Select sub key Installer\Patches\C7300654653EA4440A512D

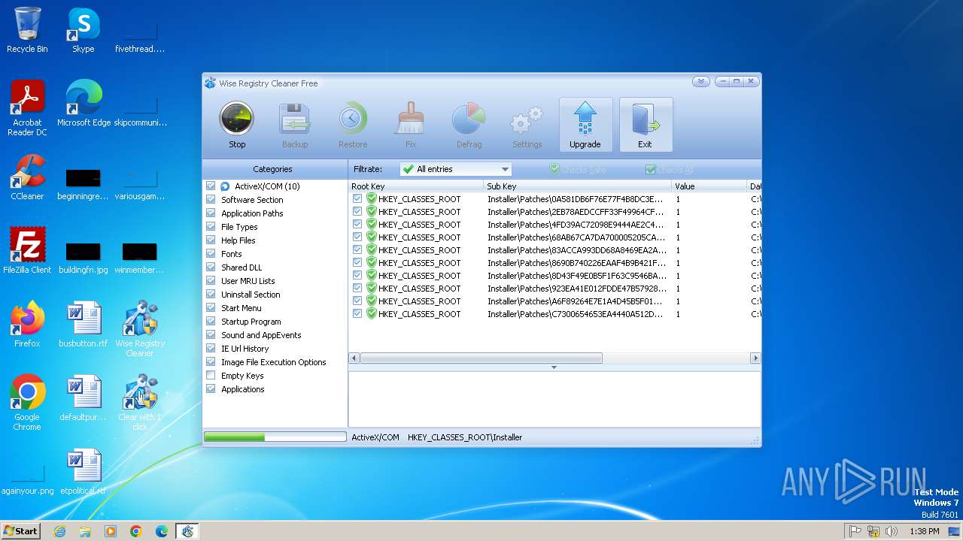[576, 314]
